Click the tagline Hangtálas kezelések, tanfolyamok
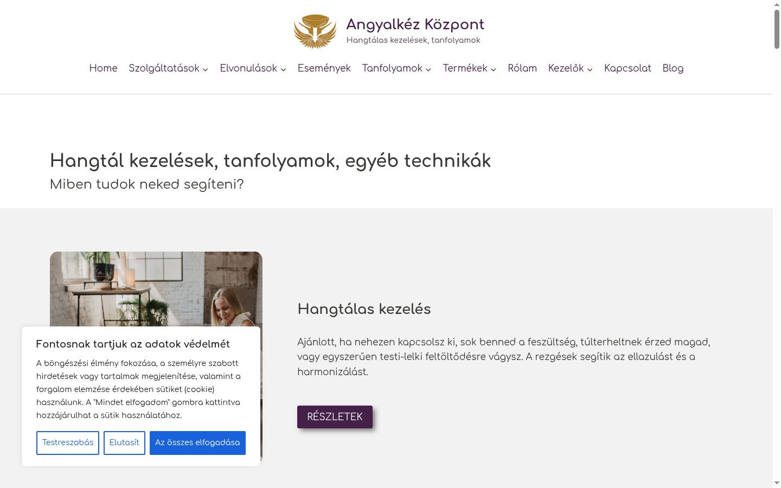 click(413, 40)
